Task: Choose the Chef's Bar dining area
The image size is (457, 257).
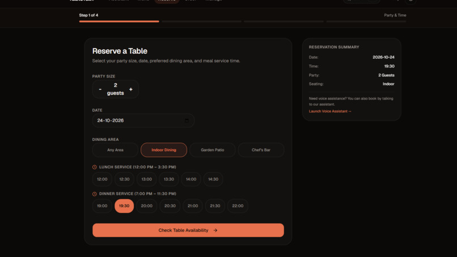Action: tap(261, 150)
